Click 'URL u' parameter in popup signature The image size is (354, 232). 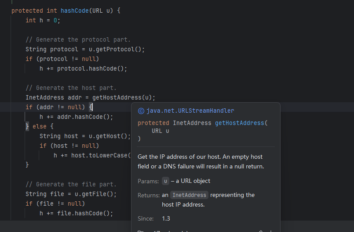161,131
